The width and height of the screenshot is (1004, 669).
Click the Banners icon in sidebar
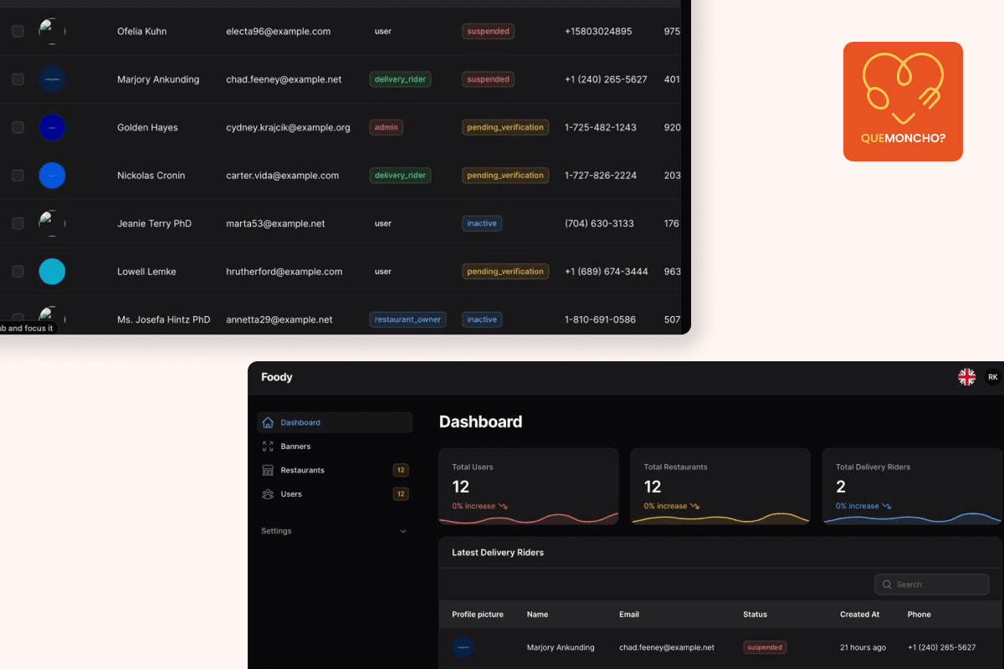[268, 447]
